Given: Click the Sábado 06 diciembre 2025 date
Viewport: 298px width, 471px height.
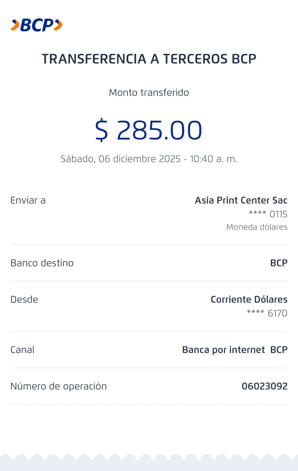Looking at the screenshot, I should pyautogui.click(x=149, y=159).
